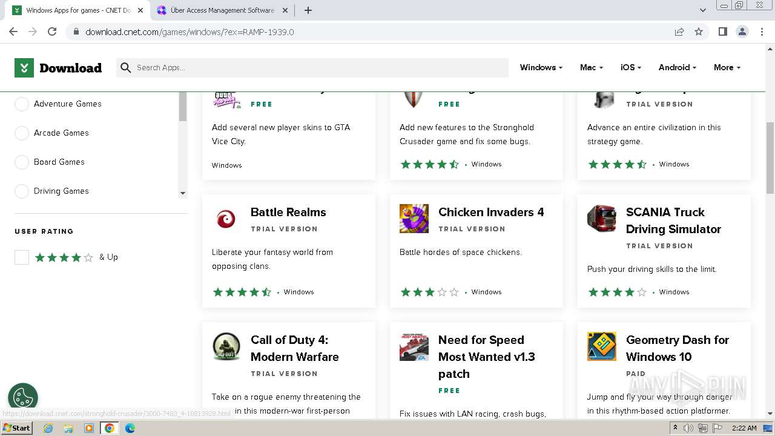Click 'Advance an entire civilization' description

[x=654, y=134]
